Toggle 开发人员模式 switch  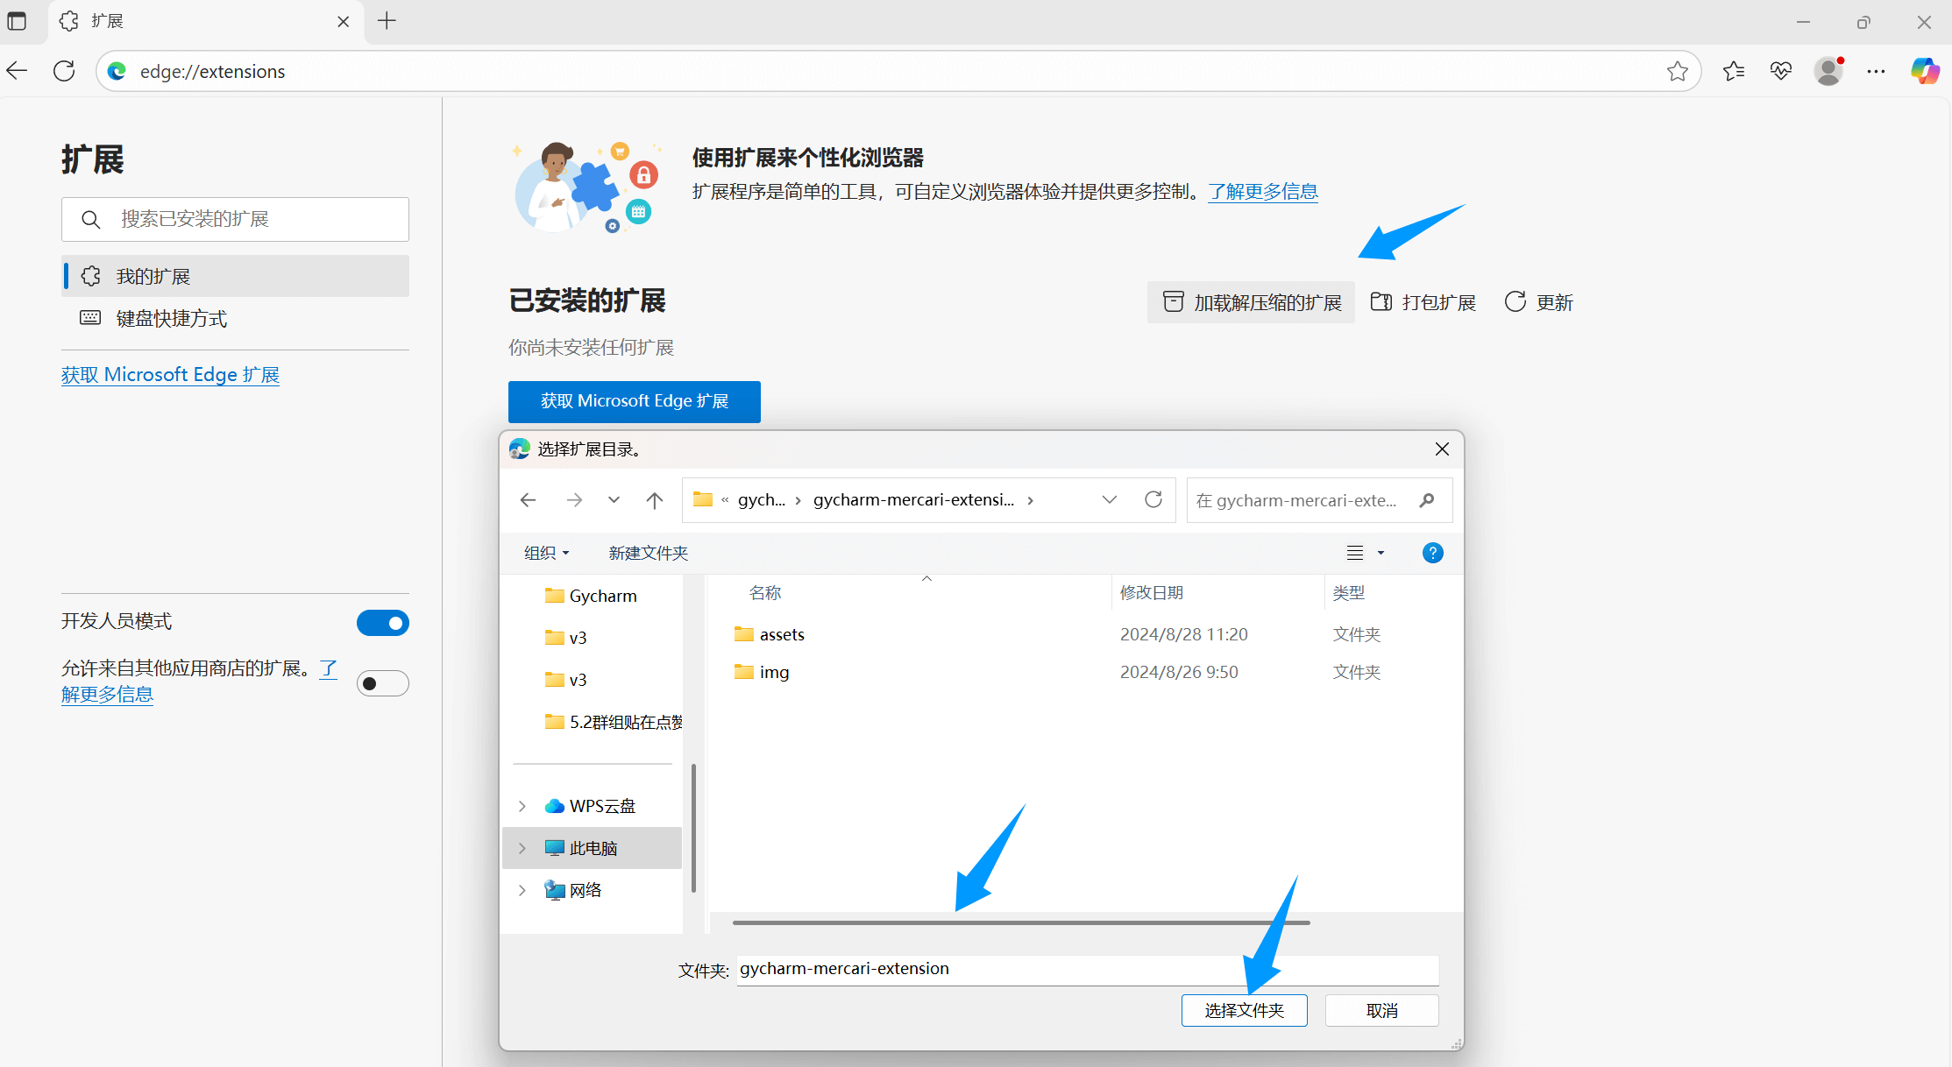[382, 623]
